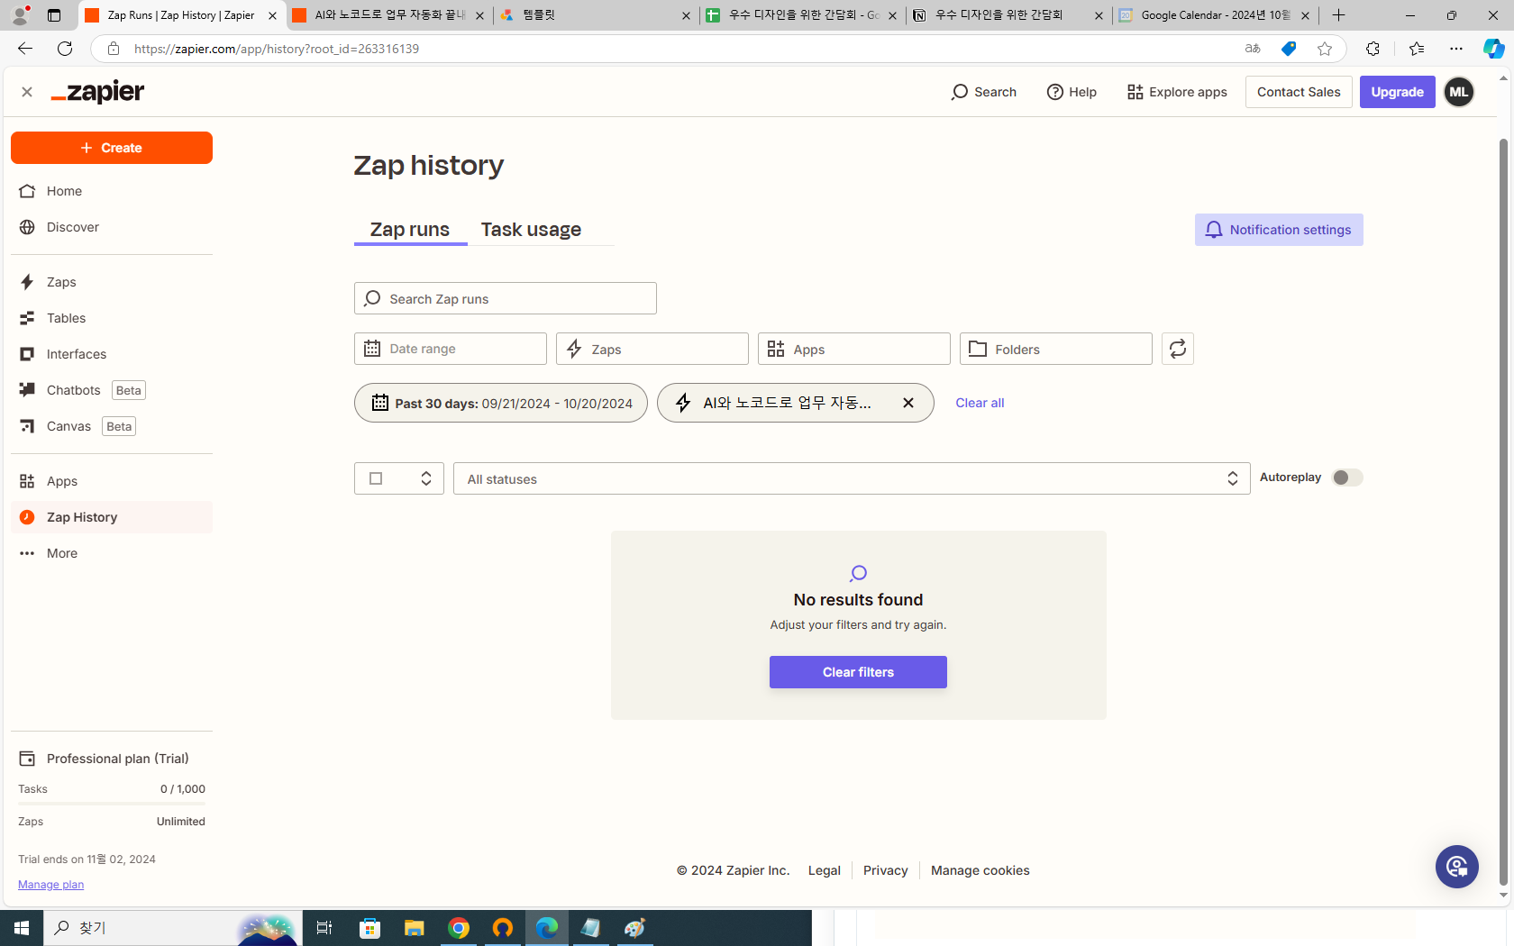
Task: Click Explore apps in the header
Action: [1177, 92]
